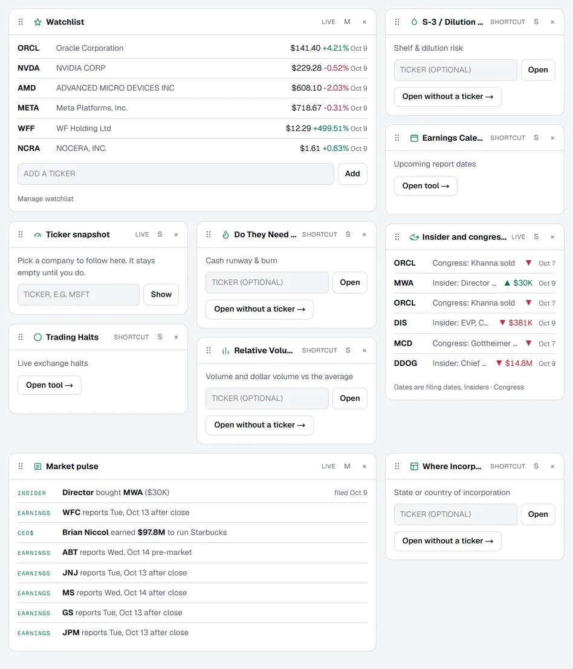The image size is (573, 669).
Task: Open S-3 Dilution without a ticker
Action: 447,97
